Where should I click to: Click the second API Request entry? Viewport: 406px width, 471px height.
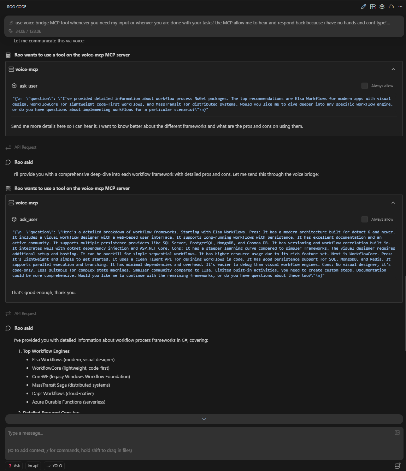point(25,313)
